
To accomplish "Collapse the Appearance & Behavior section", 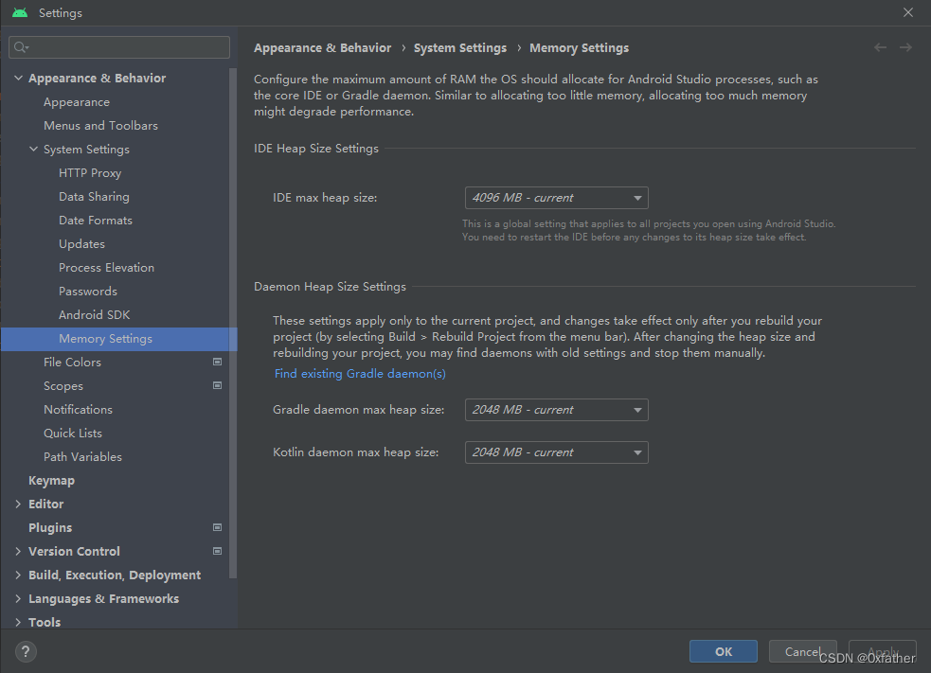I will click(x=18, y=78).
